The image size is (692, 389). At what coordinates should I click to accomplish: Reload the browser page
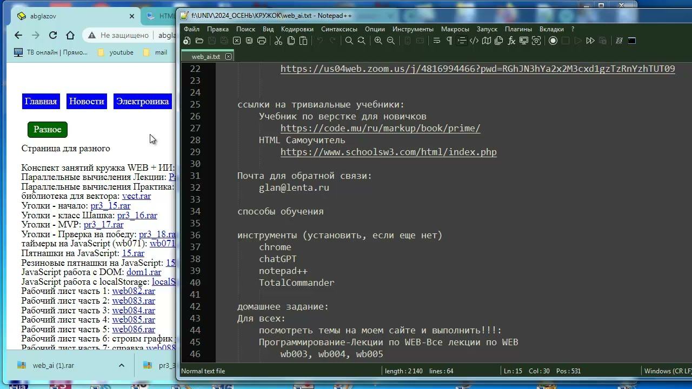[53, 35]
